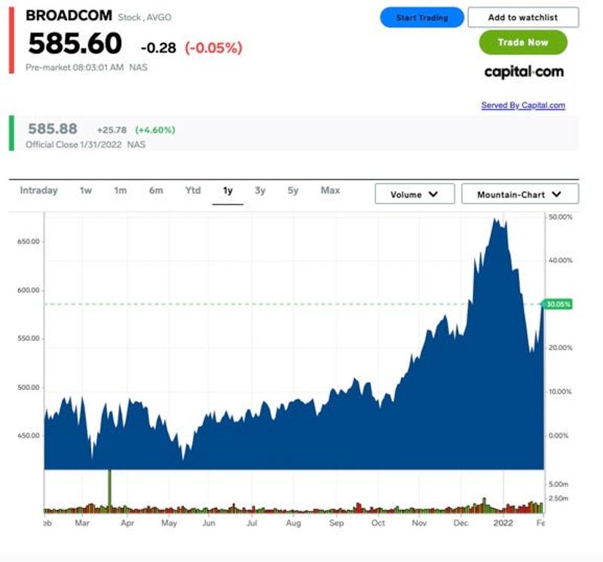Click the 650.00 price axis label
Viewport: 603px width, 562px height.
coord(29,241)
